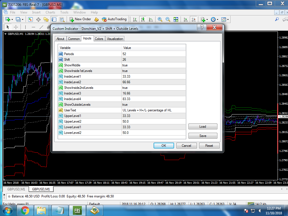
Task: Open Chrome from the taskbar
Action: pos(25,210)
